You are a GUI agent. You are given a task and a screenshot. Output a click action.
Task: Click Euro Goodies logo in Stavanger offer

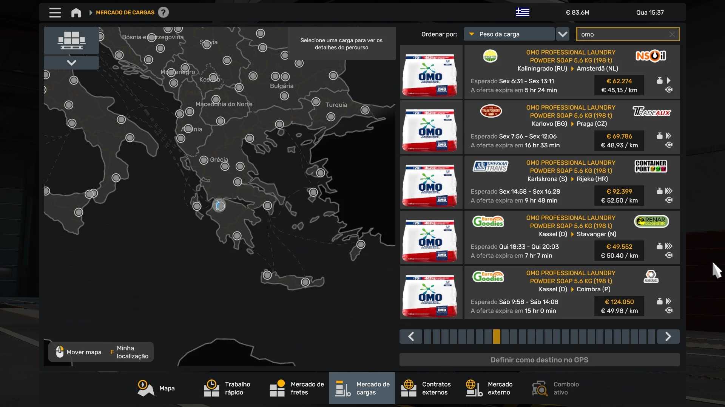(x=488, y=222)
